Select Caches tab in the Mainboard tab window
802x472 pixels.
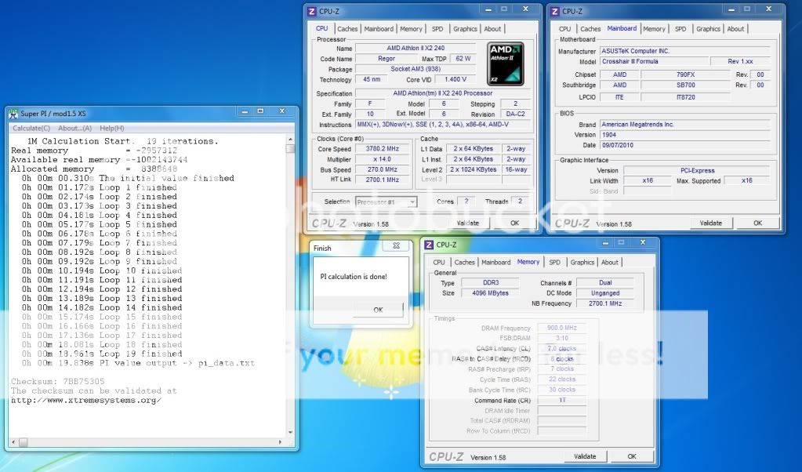coord(590,29)
